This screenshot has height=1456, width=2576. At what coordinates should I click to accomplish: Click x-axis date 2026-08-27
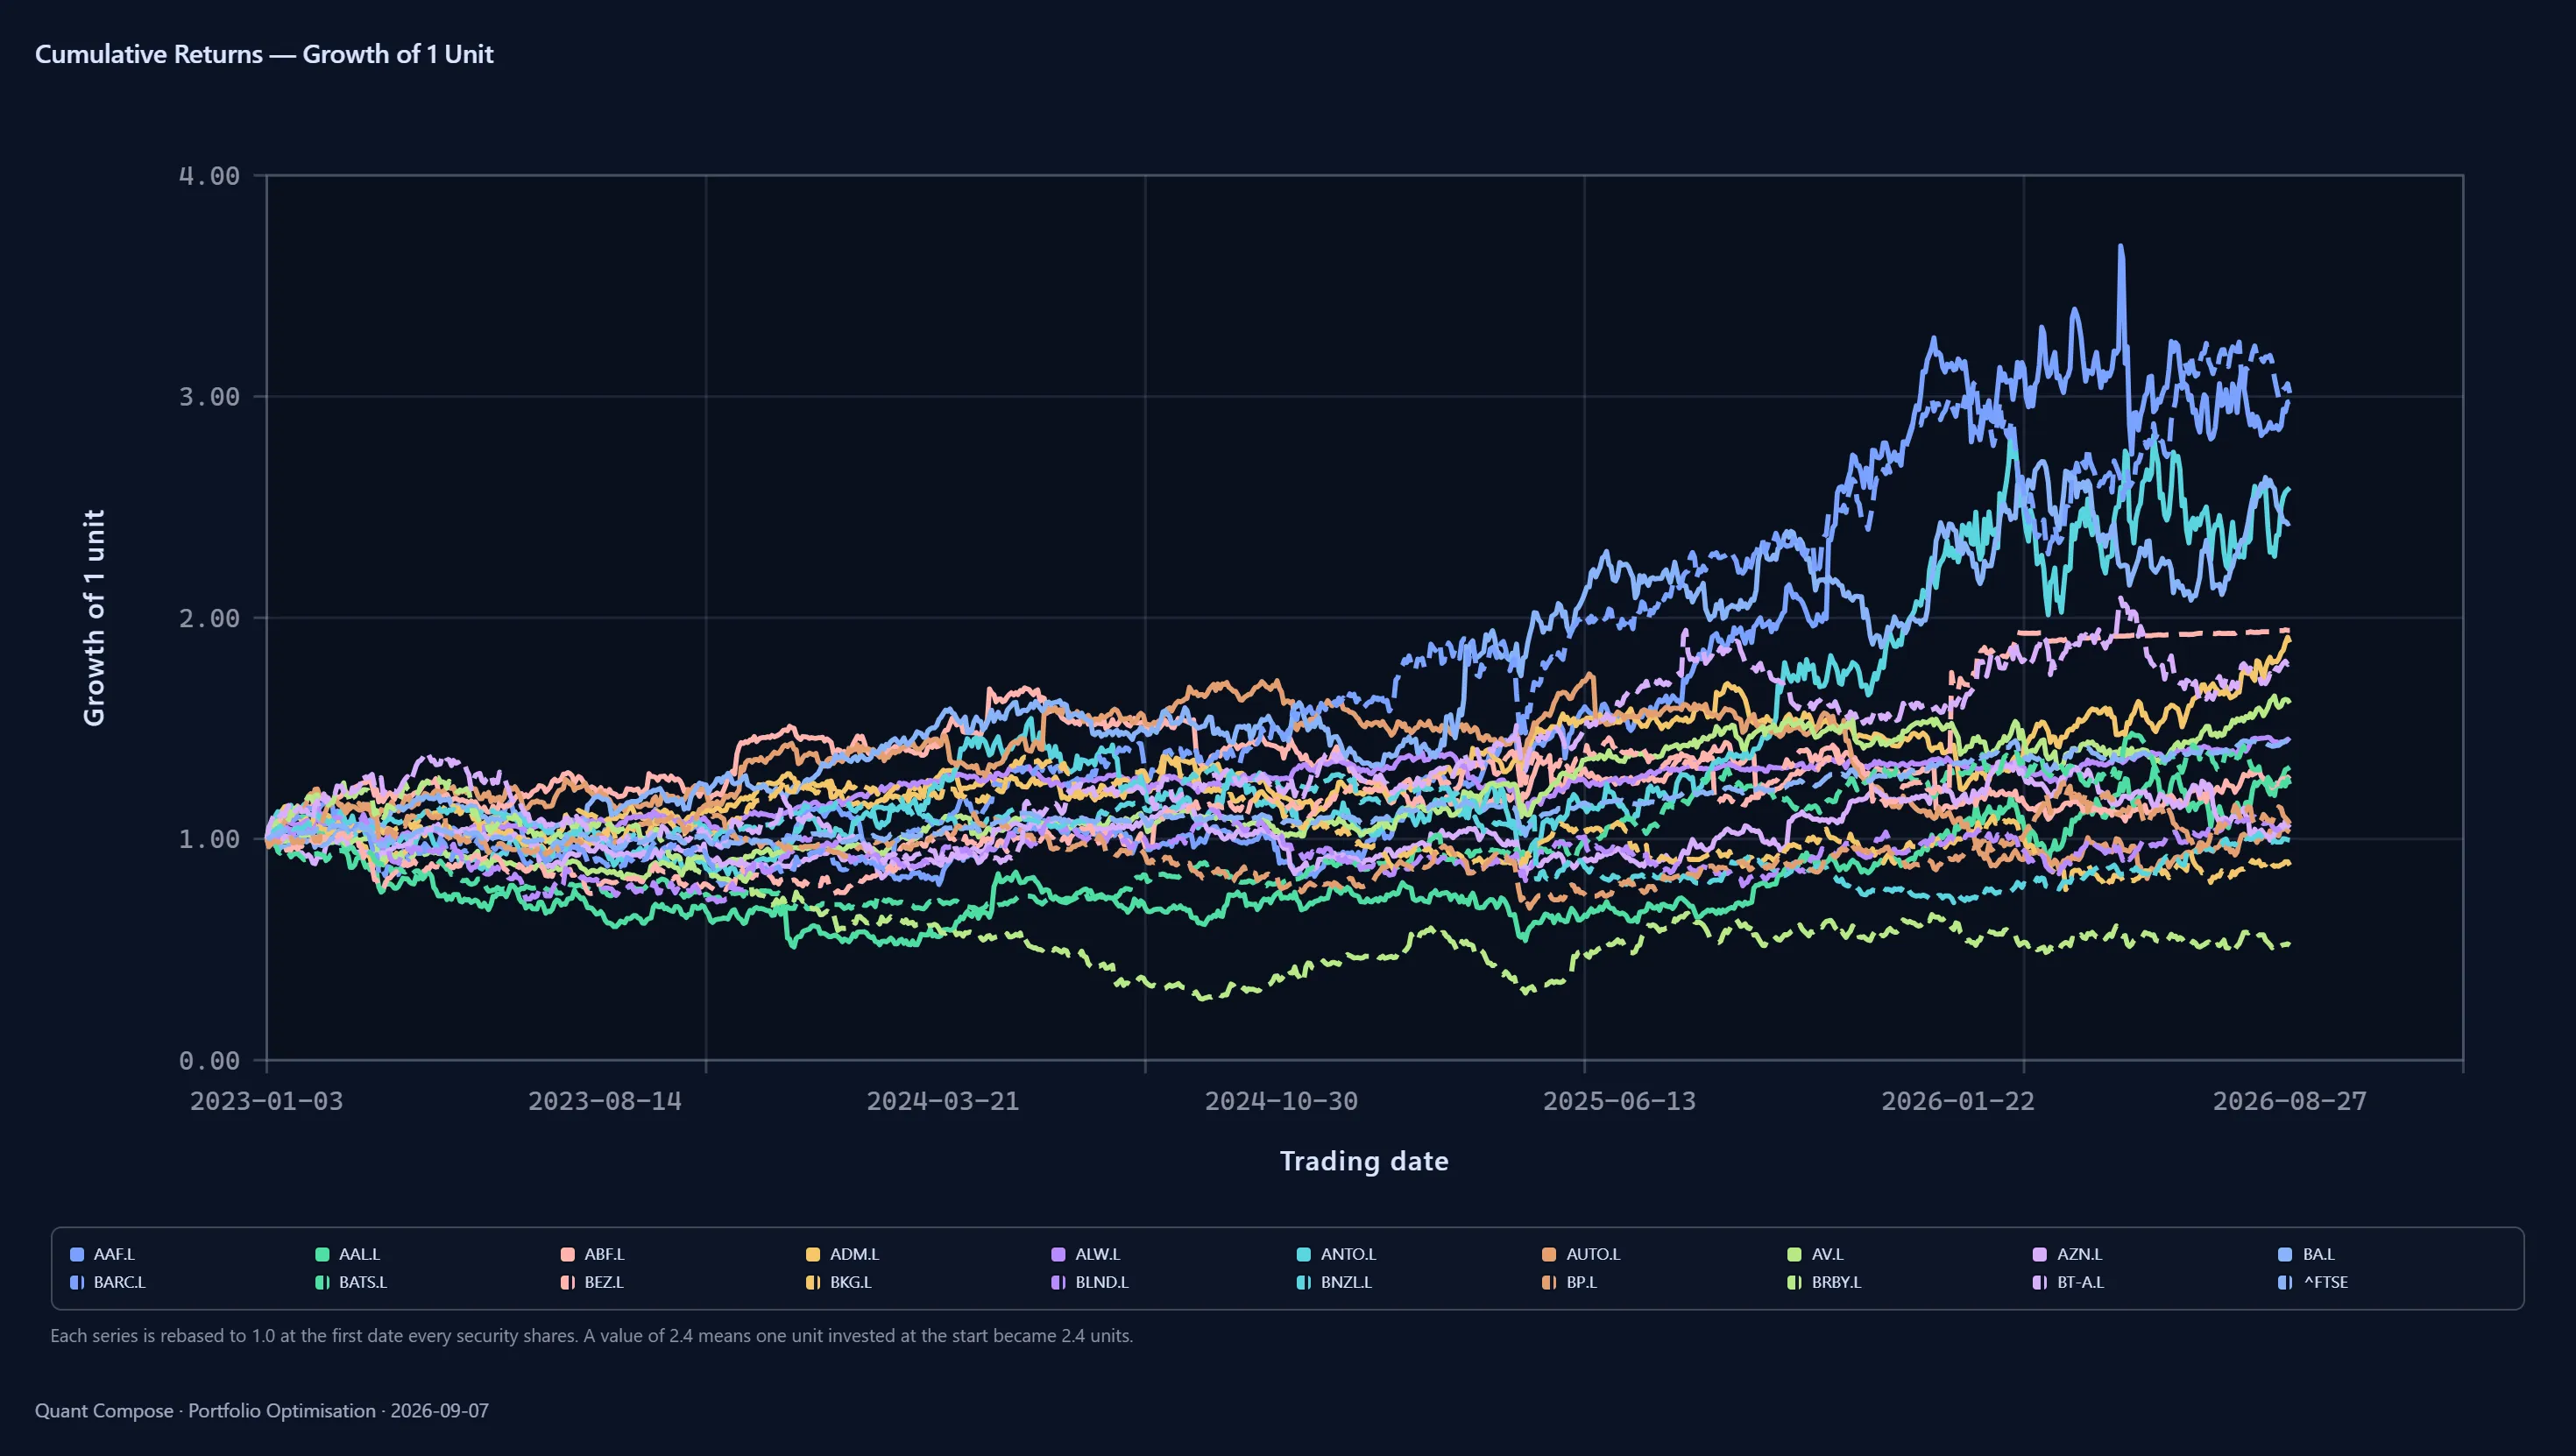point(2290,1101)
